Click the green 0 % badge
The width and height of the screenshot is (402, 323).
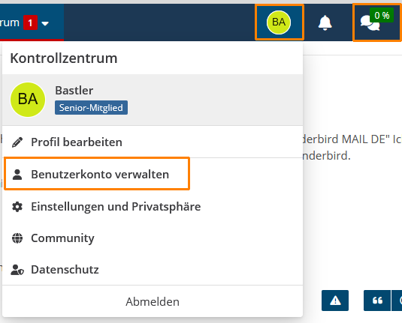[x=382, y=15]
